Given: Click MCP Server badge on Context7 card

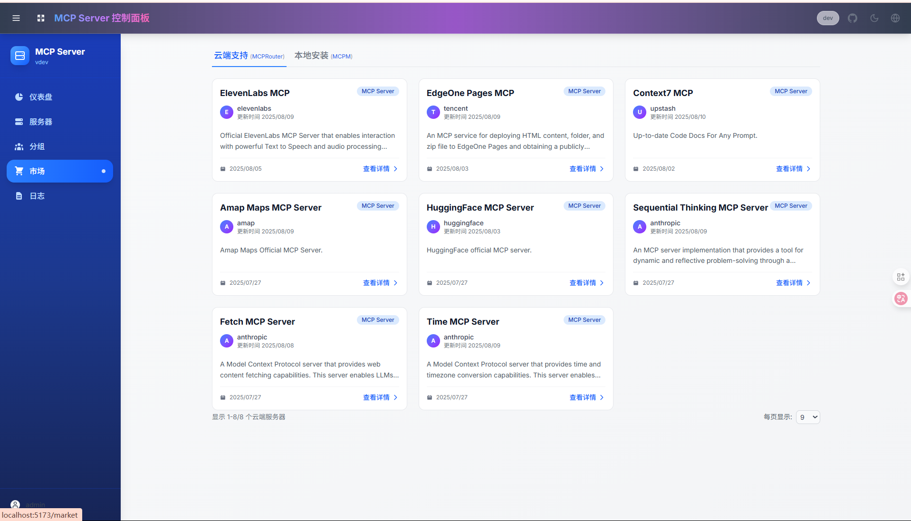Looking at the screenshot, I should point(791,91).
